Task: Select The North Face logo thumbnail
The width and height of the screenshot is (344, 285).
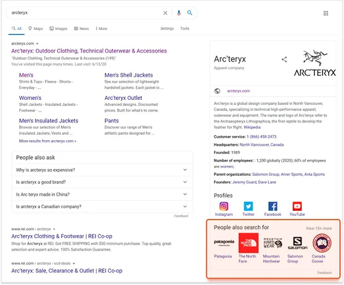Action: [248, 243]
